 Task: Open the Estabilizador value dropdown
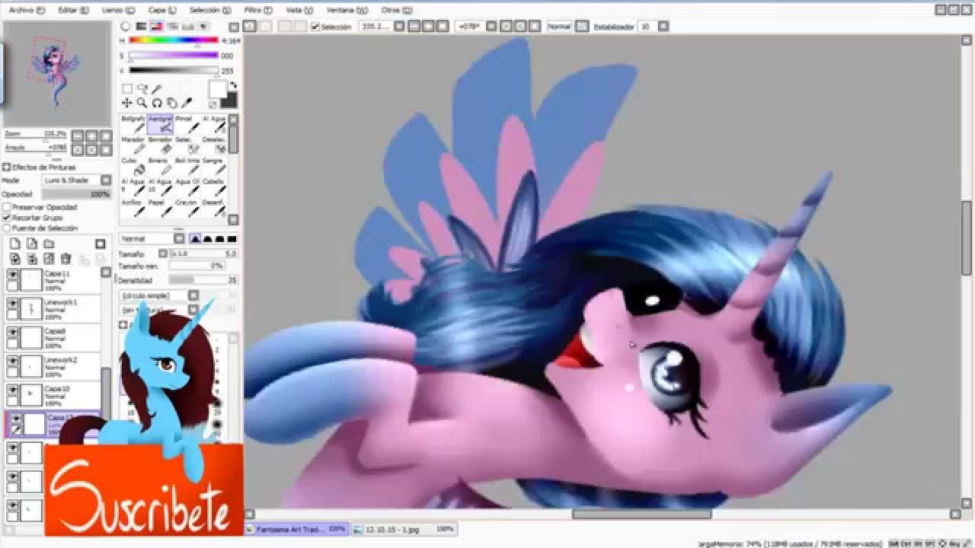coord(663,27)
